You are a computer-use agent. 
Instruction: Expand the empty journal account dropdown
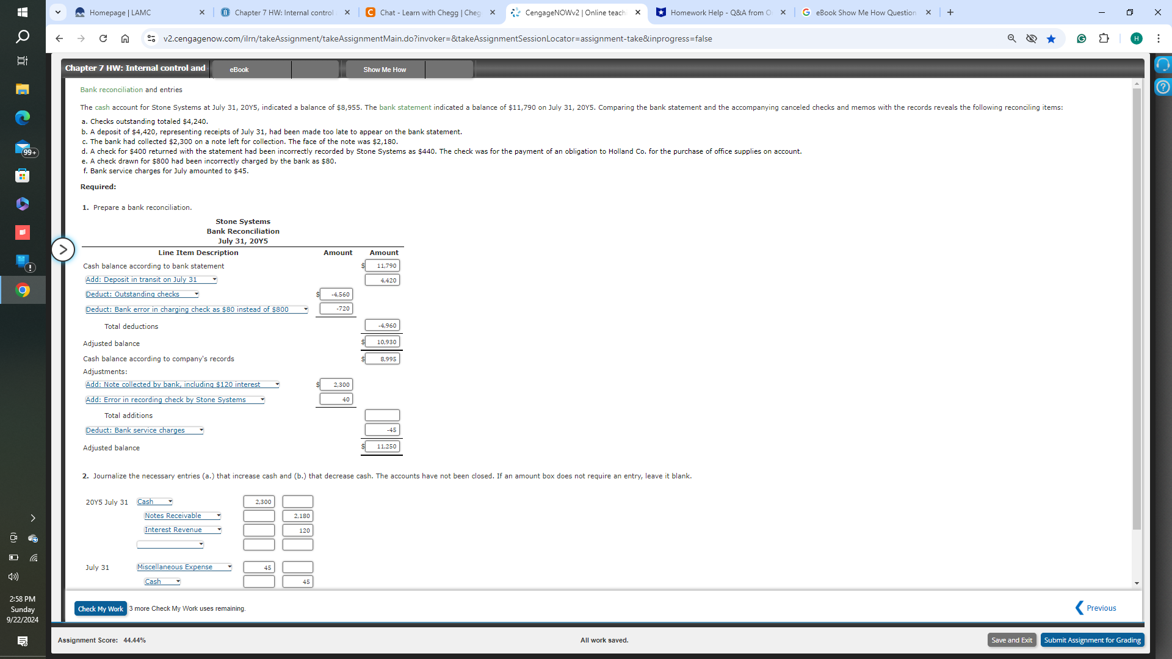click(170, 544)
